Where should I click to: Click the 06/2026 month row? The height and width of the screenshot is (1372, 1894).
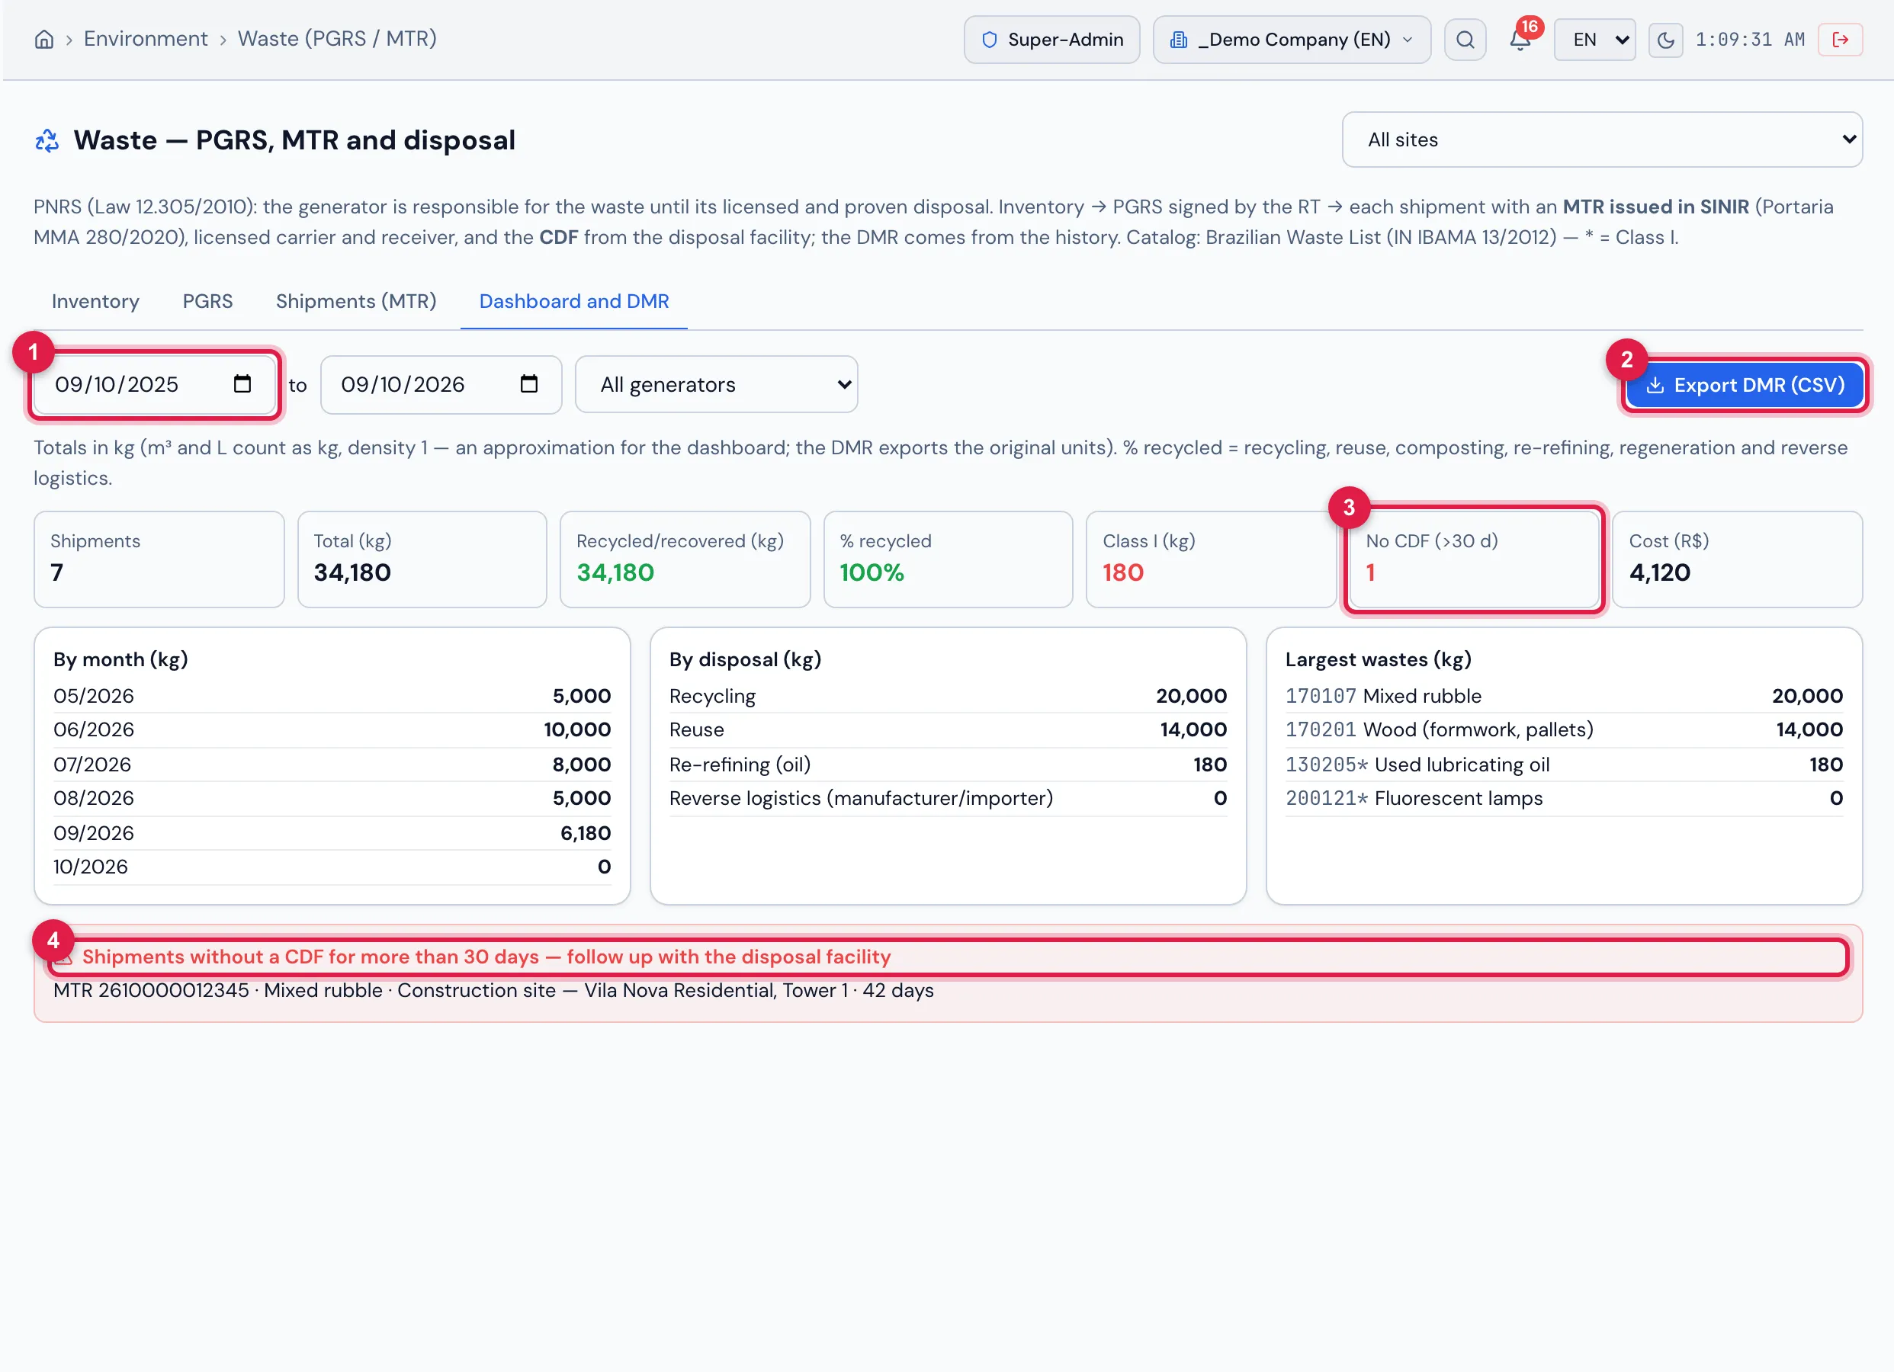(x=332, y=730)
